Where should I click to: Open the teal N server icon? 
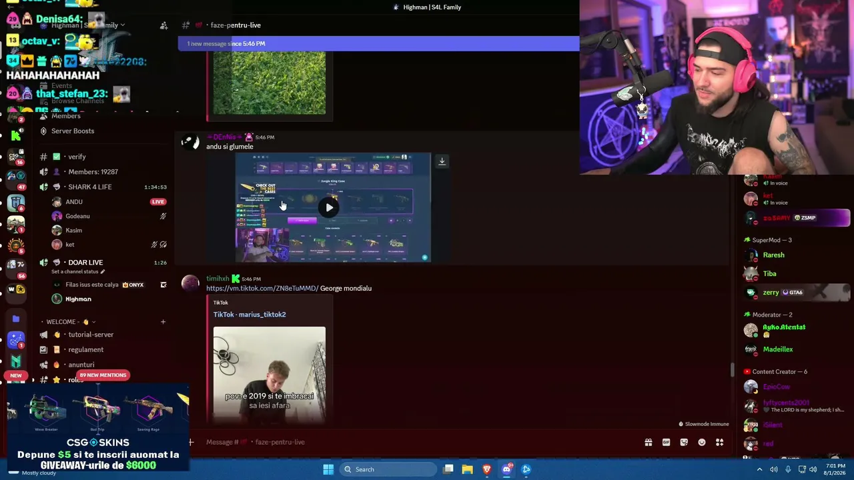tap(16, 361)
